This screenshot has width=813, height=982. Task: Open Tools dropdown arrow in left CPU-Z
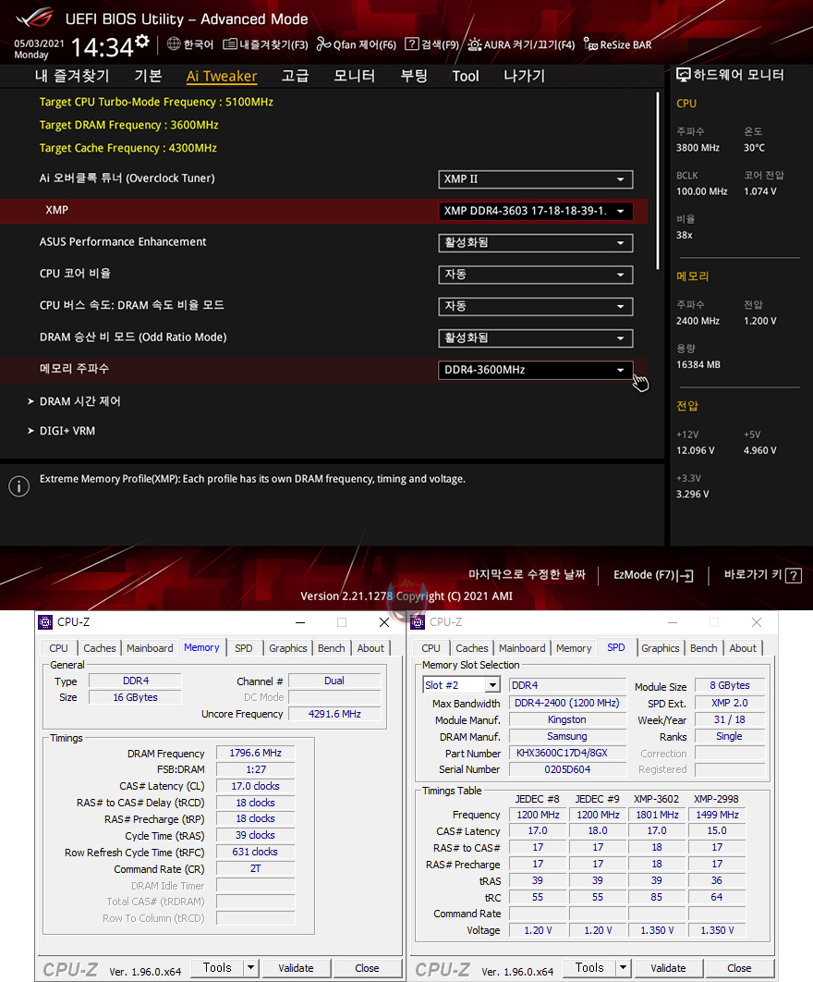[x=250, y=967]
